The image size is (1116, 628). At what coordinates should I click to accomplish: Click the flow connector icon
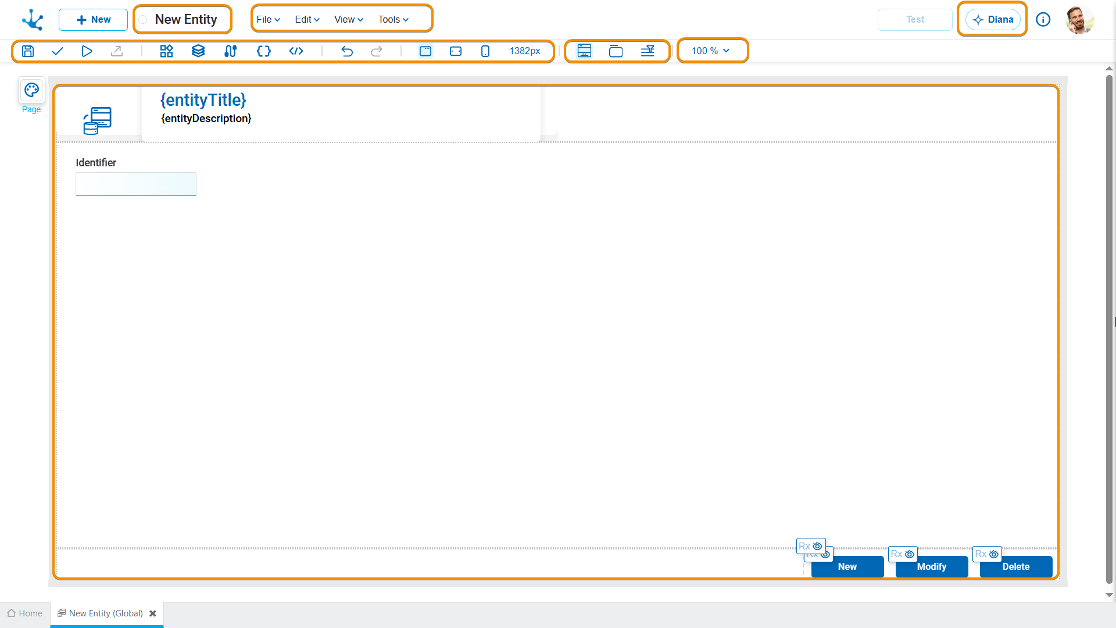231,51
